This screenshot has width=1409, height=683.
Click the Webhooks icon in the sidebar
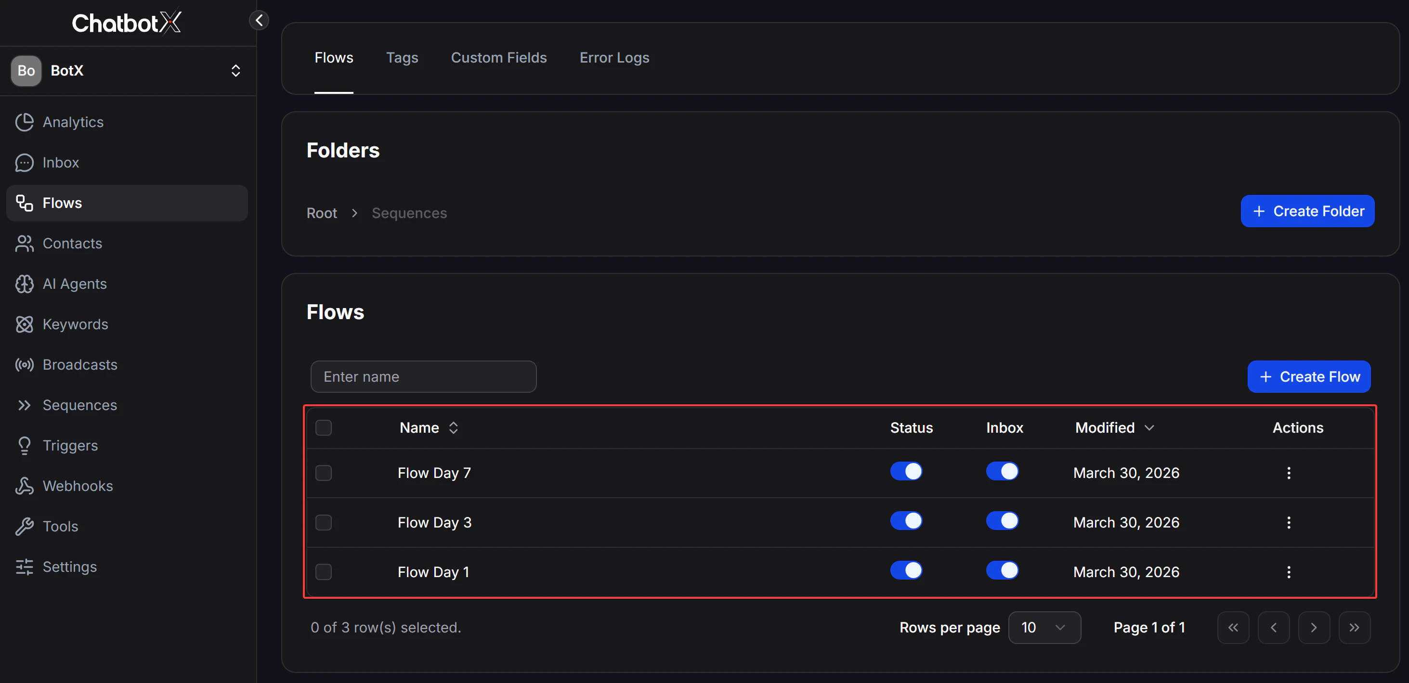24,486
